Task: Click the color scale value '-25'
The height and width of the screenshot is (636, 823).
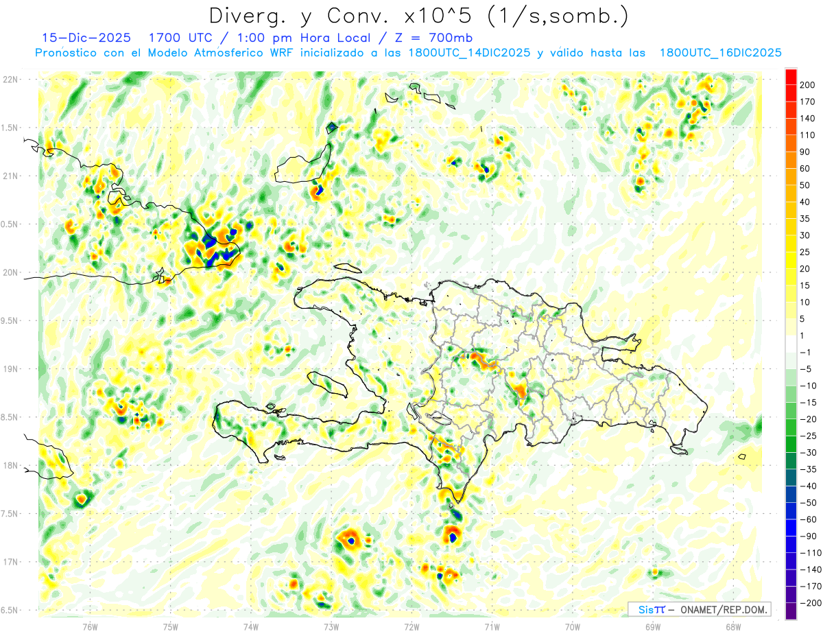Action: click(x=807, y=436)
